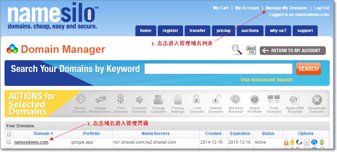The image size is (337, 152).
Task: Open the namesilome.com domain link
Action: 31,142
